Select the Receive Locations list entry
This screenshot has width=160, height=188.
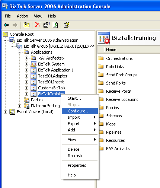tap(122, 99)
